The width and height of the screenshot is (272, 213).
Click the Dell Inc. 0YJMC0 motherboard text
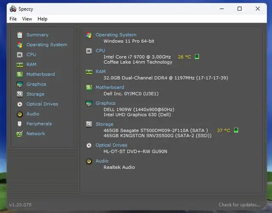[x=131, y=94]
